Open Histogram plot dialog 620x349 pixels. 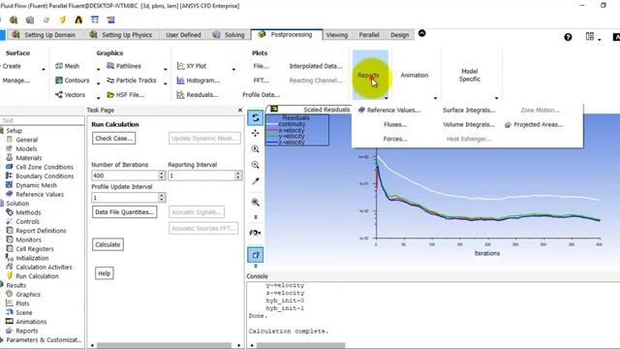[198, 80]
